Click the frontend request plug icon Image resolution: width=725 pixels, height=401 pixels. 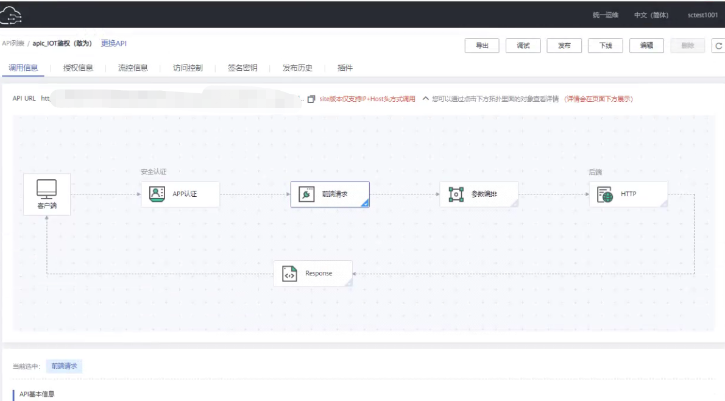click(306, 194)
